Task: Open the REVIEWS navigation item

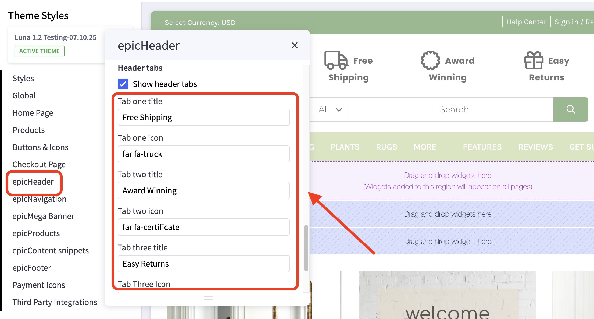Action: pyautogui.click(x=535, y=147)
